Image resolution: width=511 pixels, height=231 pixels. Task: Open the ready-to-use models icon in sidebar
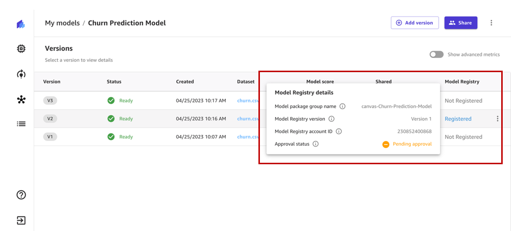21,99
